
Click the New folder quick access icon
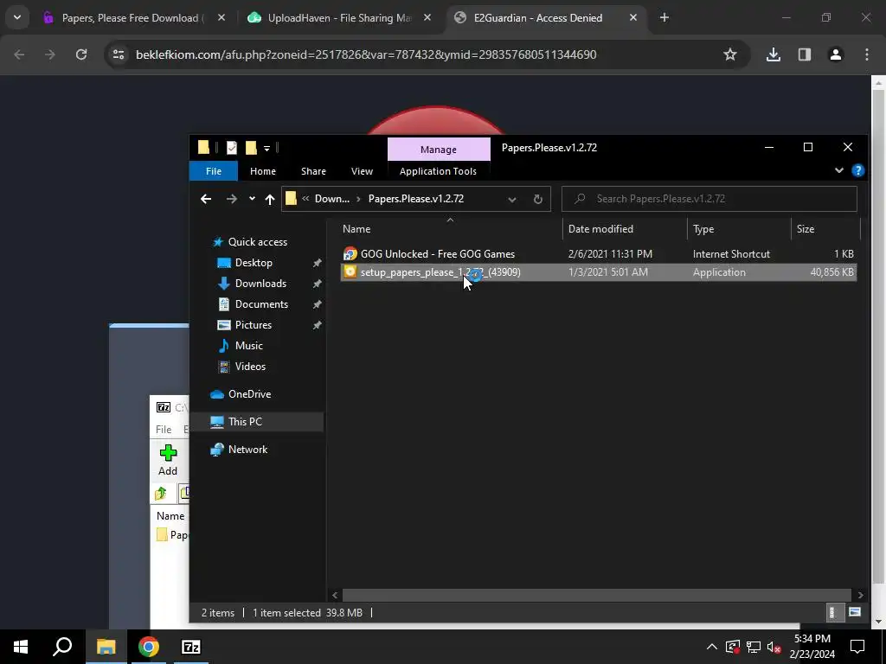click(x=251, y=148)
